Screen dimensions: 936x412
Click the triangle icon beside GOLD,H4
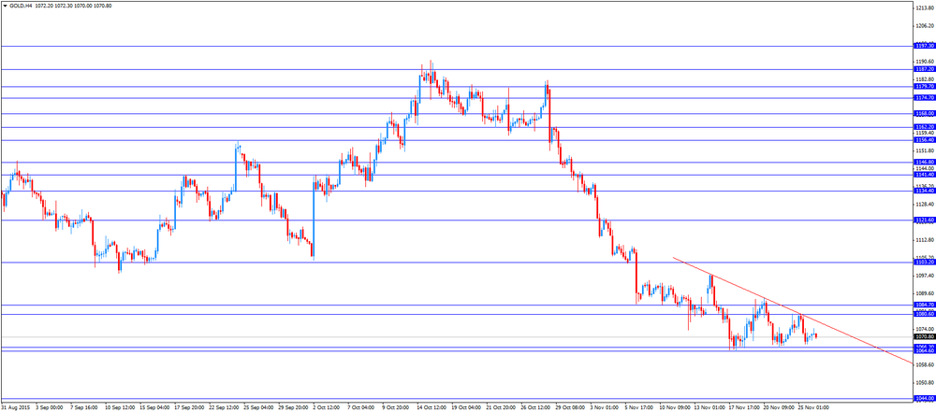pos(6,6)
